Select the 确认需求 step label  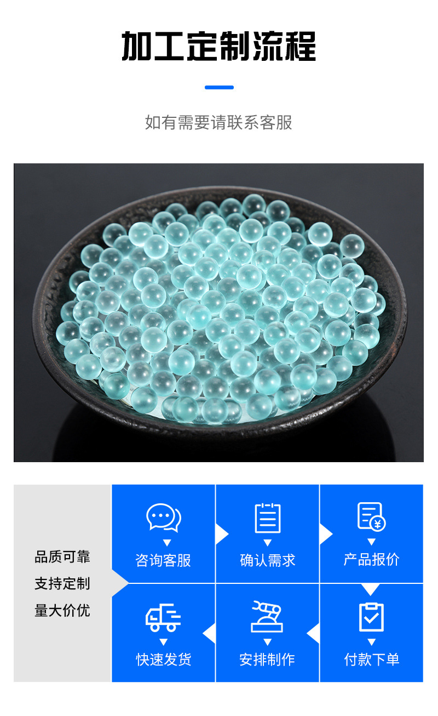(x=268, y=560)
